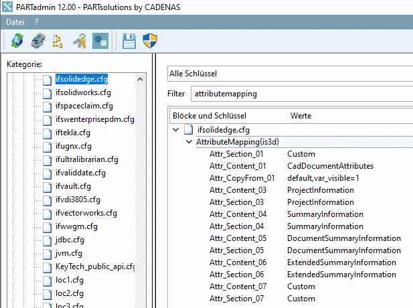Select ifvaliddate.cfg in category tree

click(80, 173)
